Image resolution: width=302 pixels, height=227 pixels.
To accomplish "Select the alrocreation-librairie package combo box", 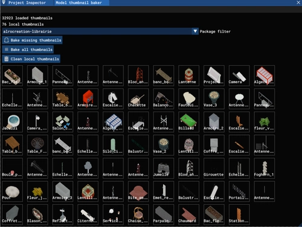I will pyautogui.click(x=100, y=31).
